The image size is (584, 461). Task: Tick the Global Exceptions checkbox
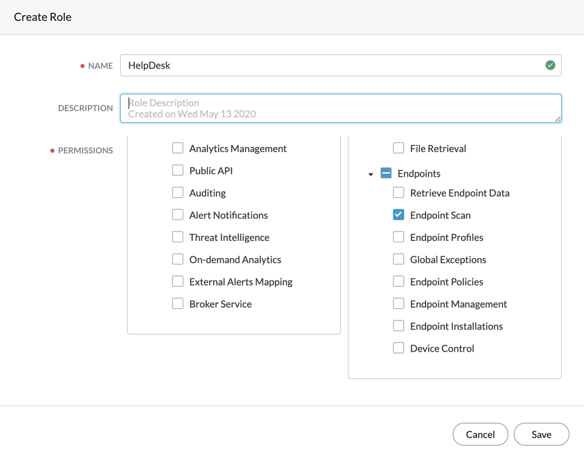[x=398, y=259]
